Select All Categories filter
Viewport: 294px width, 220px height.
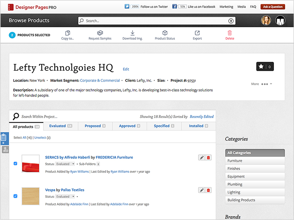(255, 153)
